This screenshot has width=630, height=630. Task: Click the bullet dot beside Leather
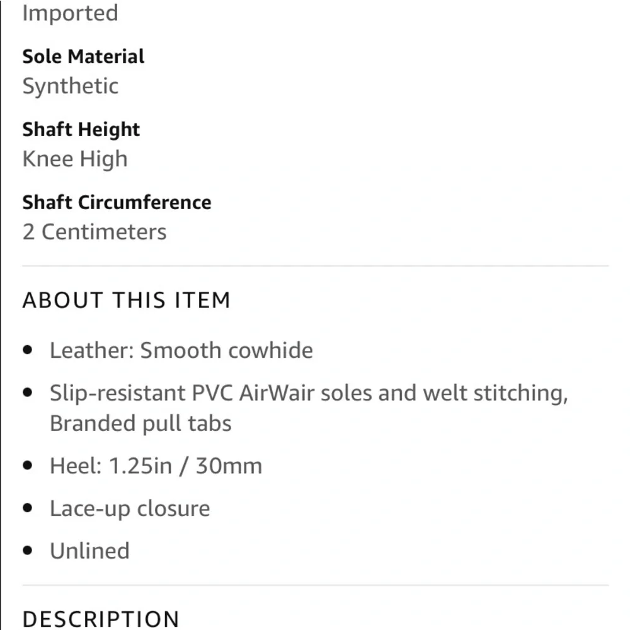28,350
